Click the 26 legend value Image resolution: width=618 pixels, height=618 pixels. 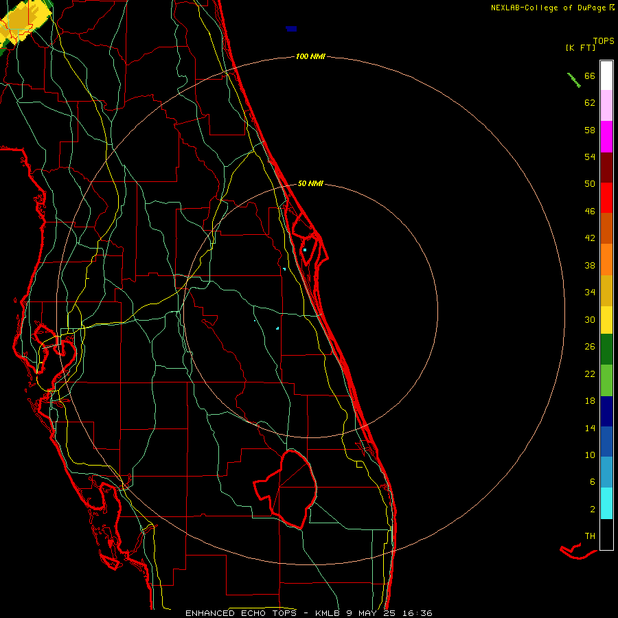tap(590, 347)
